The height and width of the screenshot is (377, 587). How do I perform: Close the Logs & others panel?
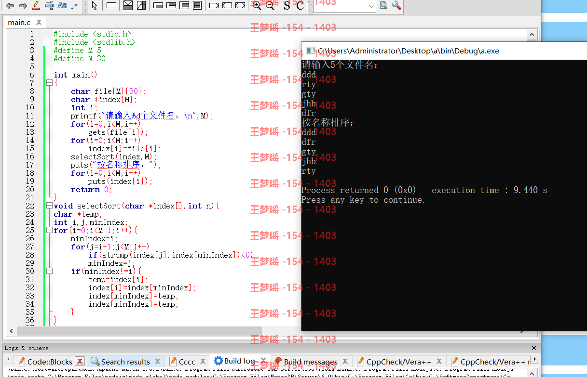(533, 348)
